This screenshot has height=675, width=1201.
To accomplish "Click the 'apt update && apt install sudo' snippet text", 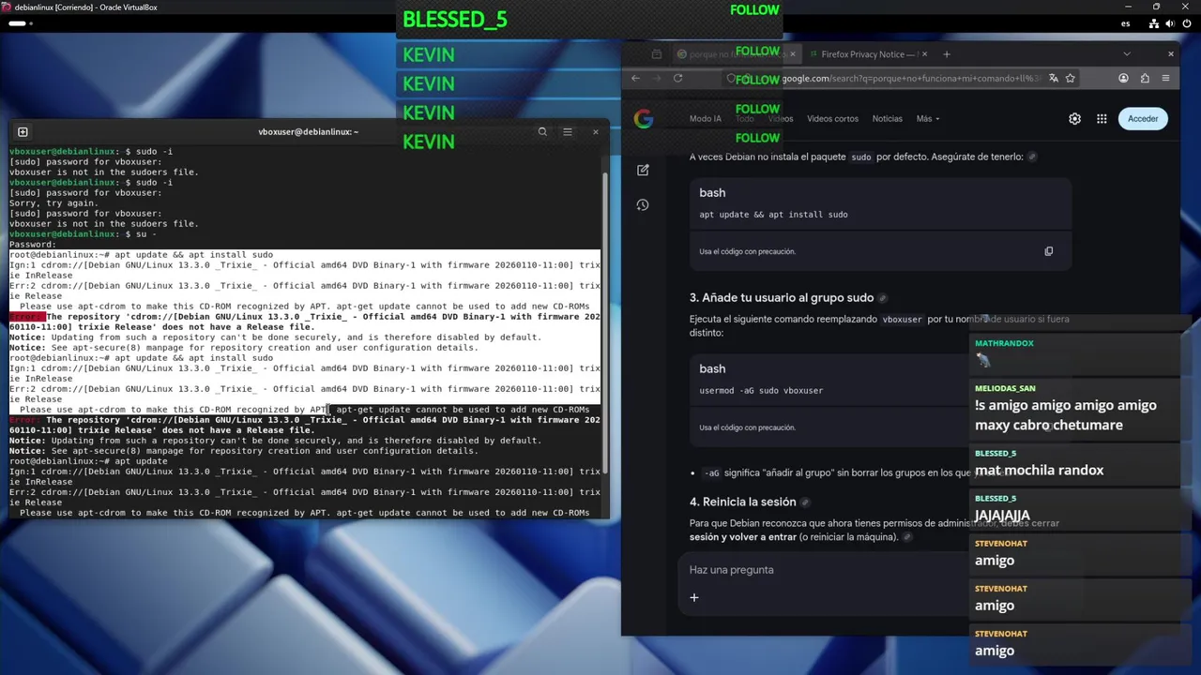I will (x=773, y=215).
